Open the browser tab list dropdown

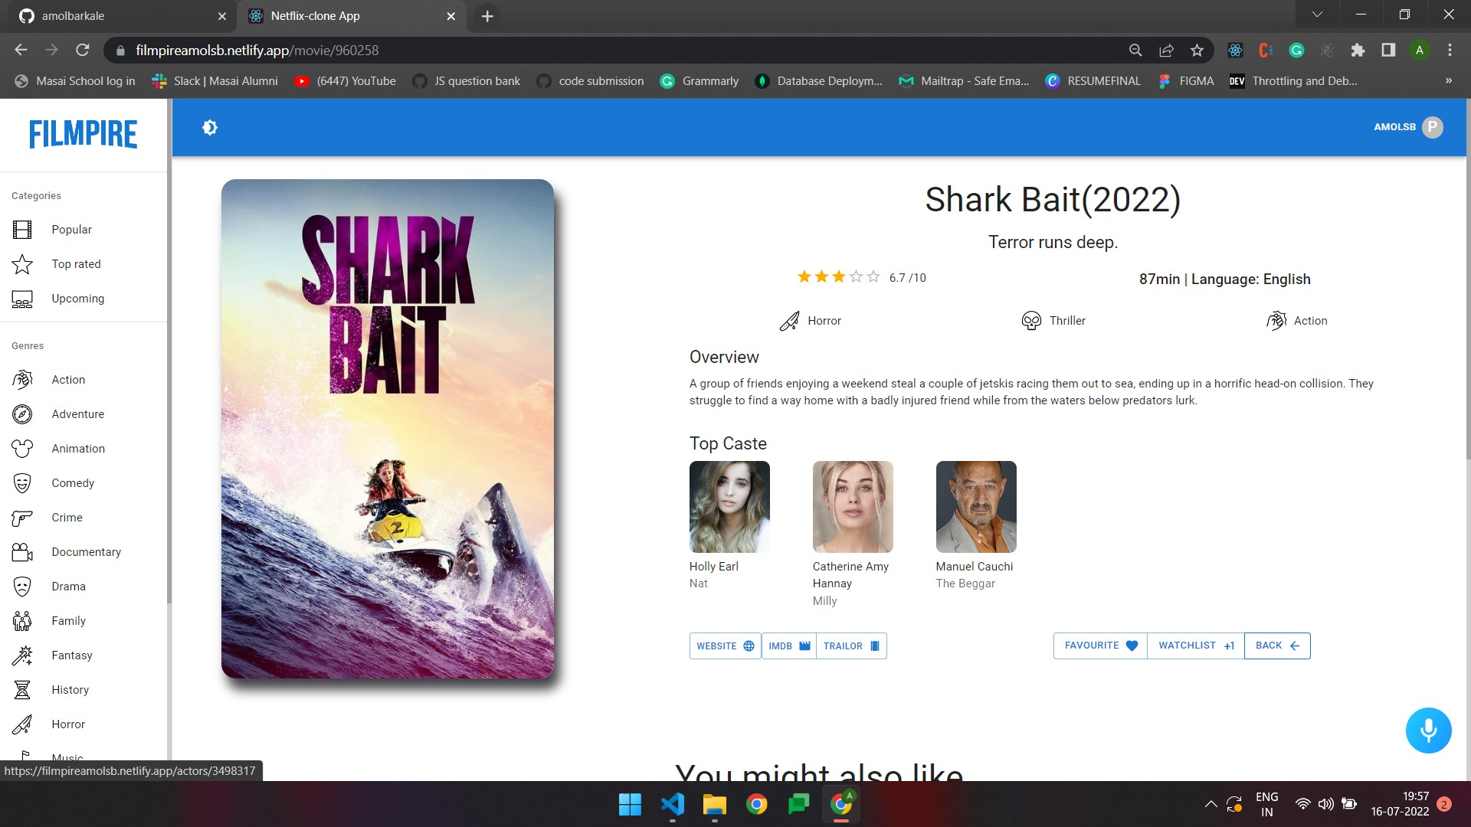point(1317,14)
